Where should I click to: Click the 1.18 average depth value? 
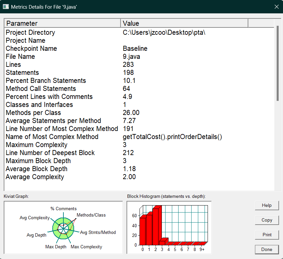coord(129,169)
